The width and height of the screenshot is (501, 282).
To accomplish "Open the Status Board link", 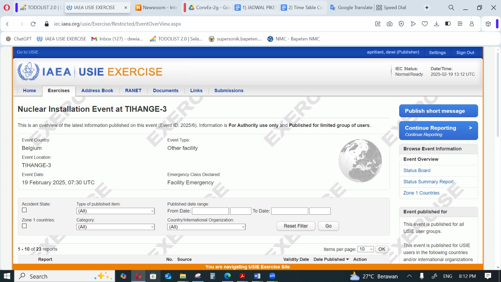I will (417, 170).
